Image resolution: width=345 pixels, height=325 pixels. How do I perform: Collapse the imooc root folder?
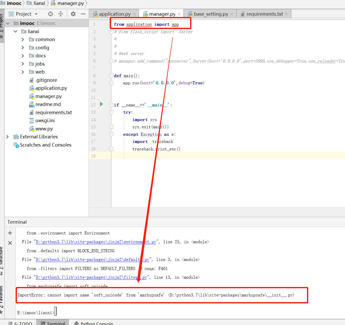click(x=8, y=23)
